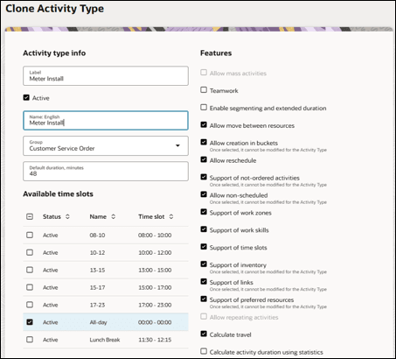This screenshot has width=396, height=359.
Task: Check the 17-23 time slot row
Action: 30,305
